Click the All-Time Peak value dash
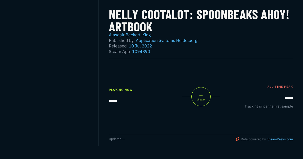Image resolution: width=303 pixels, height=159 pixels. [x=289, y=98]
